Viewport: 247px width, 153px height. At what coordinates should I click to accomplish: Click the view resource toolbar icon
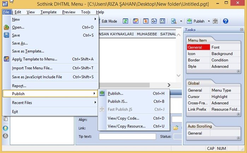[x=163, y=21]
